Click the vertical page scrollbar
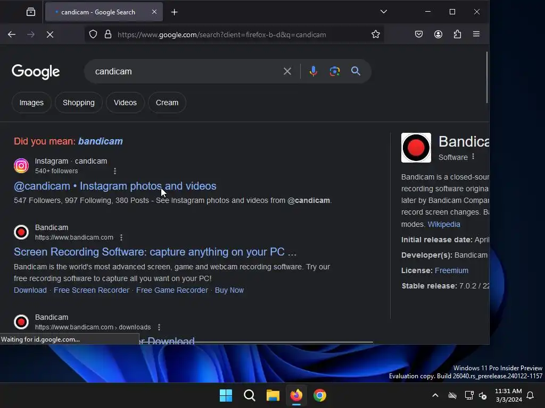This screenshot has width=545, height=408. pos(487,78)
